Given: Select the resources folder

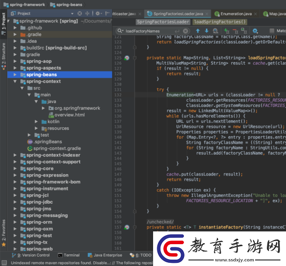Looking at the screenshot, I should [x=55, y=128].
